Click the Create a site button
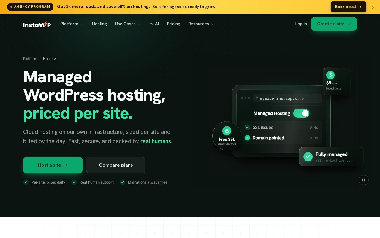Viewport: 380px width, 238px height. (334, 24)
